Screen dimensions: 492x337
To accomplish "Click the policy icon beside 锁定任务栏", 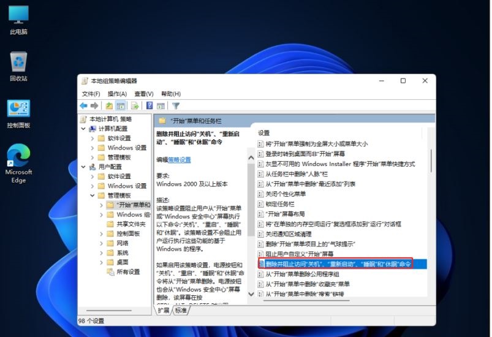I will [260, 204].
